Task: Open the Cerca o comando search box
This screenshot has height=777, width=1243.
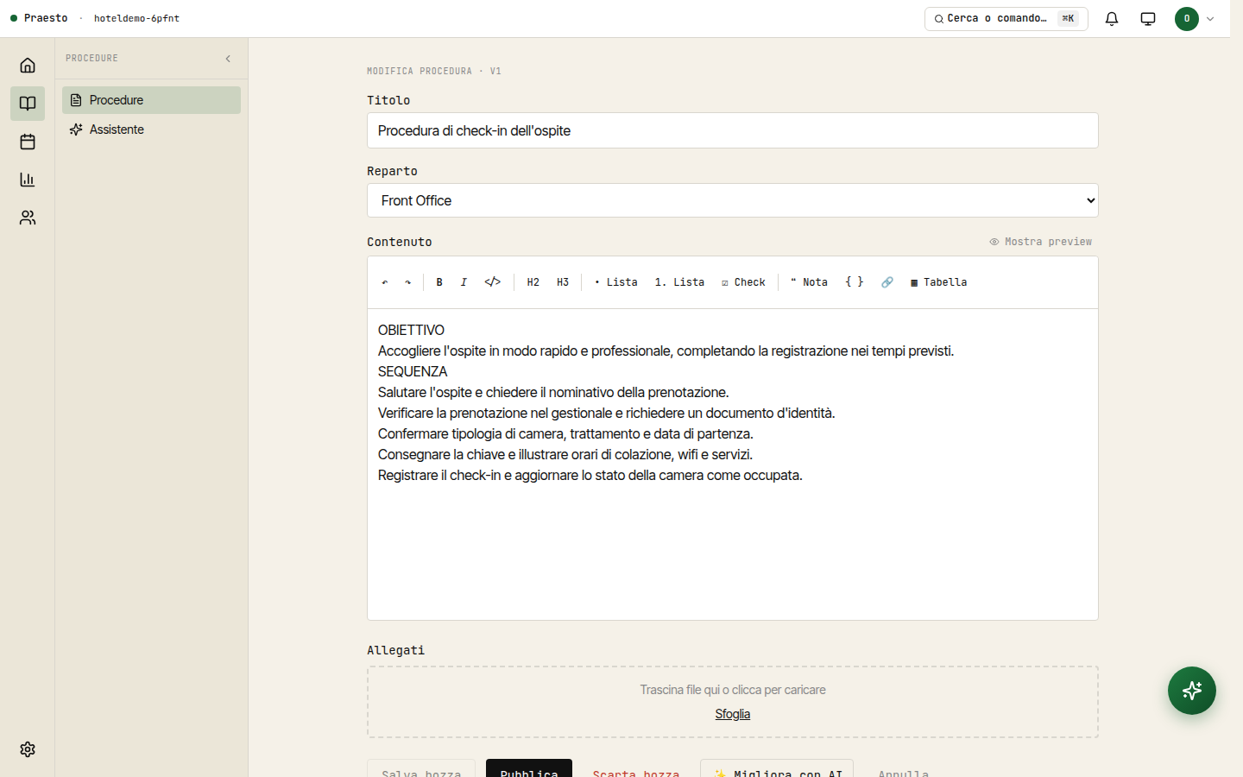Action: click(x=1006, y=18)
